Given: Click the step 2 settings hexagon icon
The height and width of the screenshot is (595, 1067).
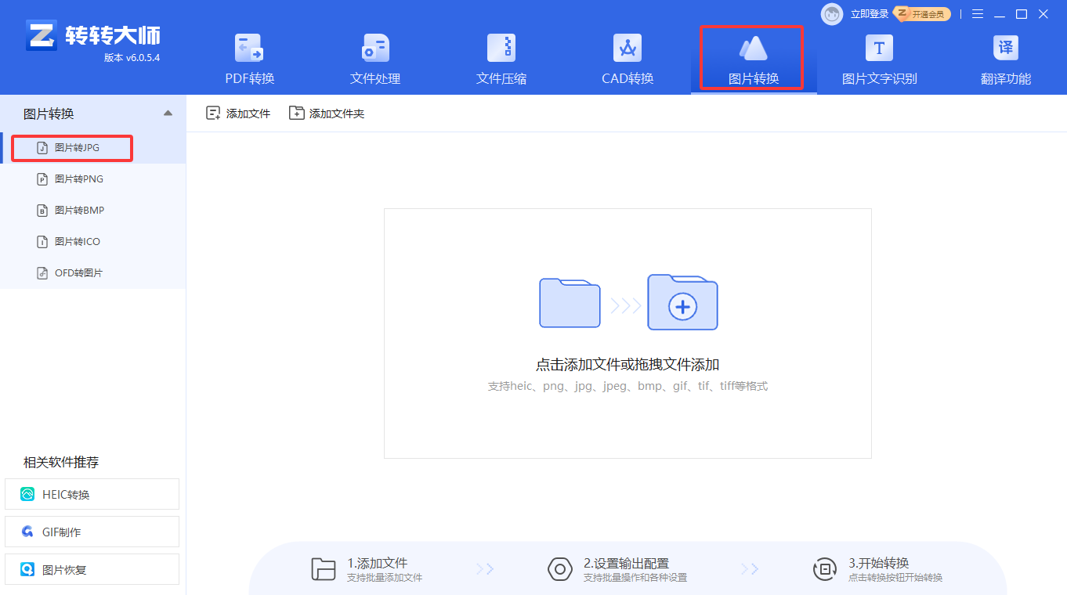Looking at the screenshot, I should [x=559, y=569].
